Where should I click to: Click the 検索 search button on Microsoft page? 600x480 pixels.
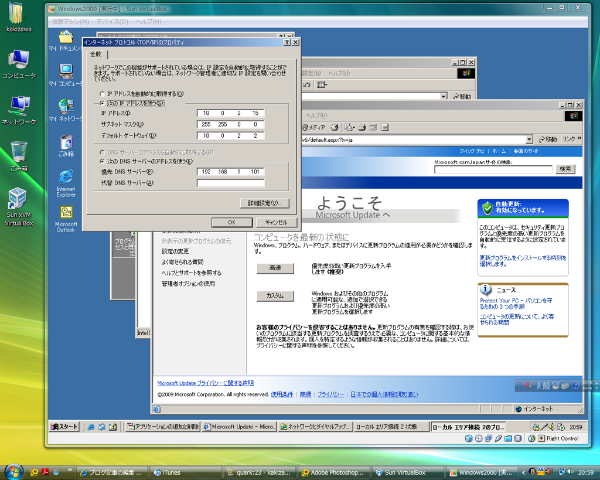coord(565,169)
